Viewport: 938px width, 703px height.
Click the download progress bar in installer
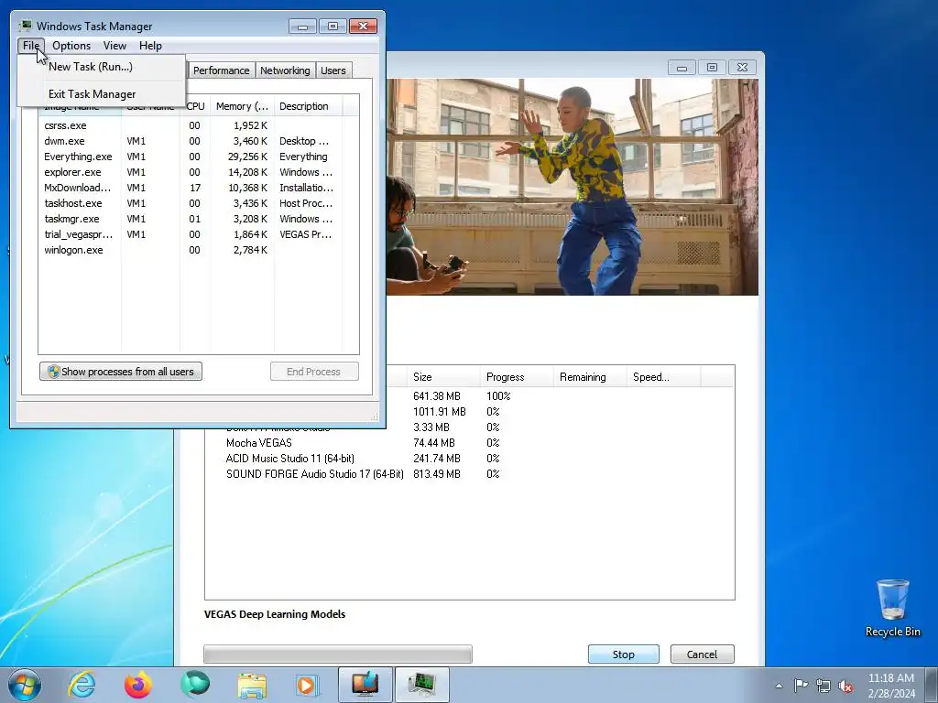[x=338, y=654]
